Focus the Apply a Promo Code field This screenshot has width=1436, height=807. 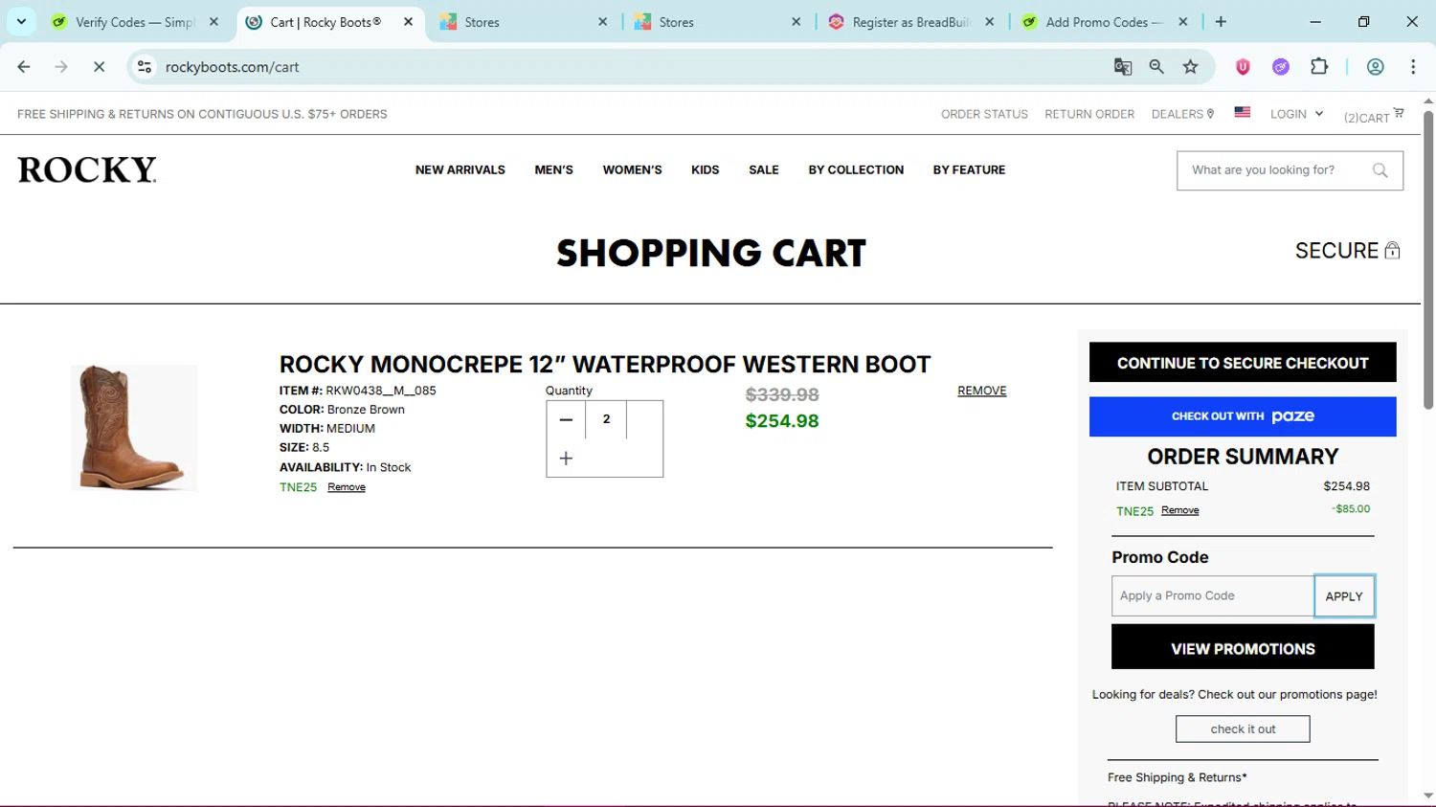tap(1213, 595)
